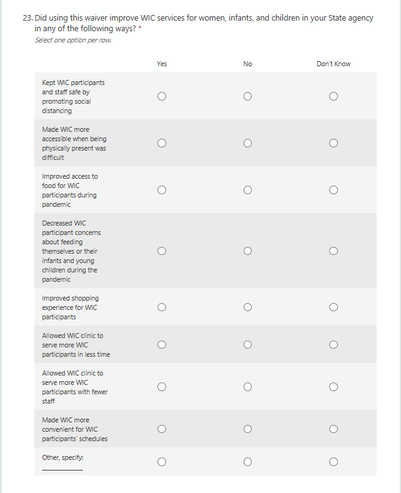Mark Yes for Made WIC more accessible
This screenshot has height=493, width=401.
tap(162, 143)
